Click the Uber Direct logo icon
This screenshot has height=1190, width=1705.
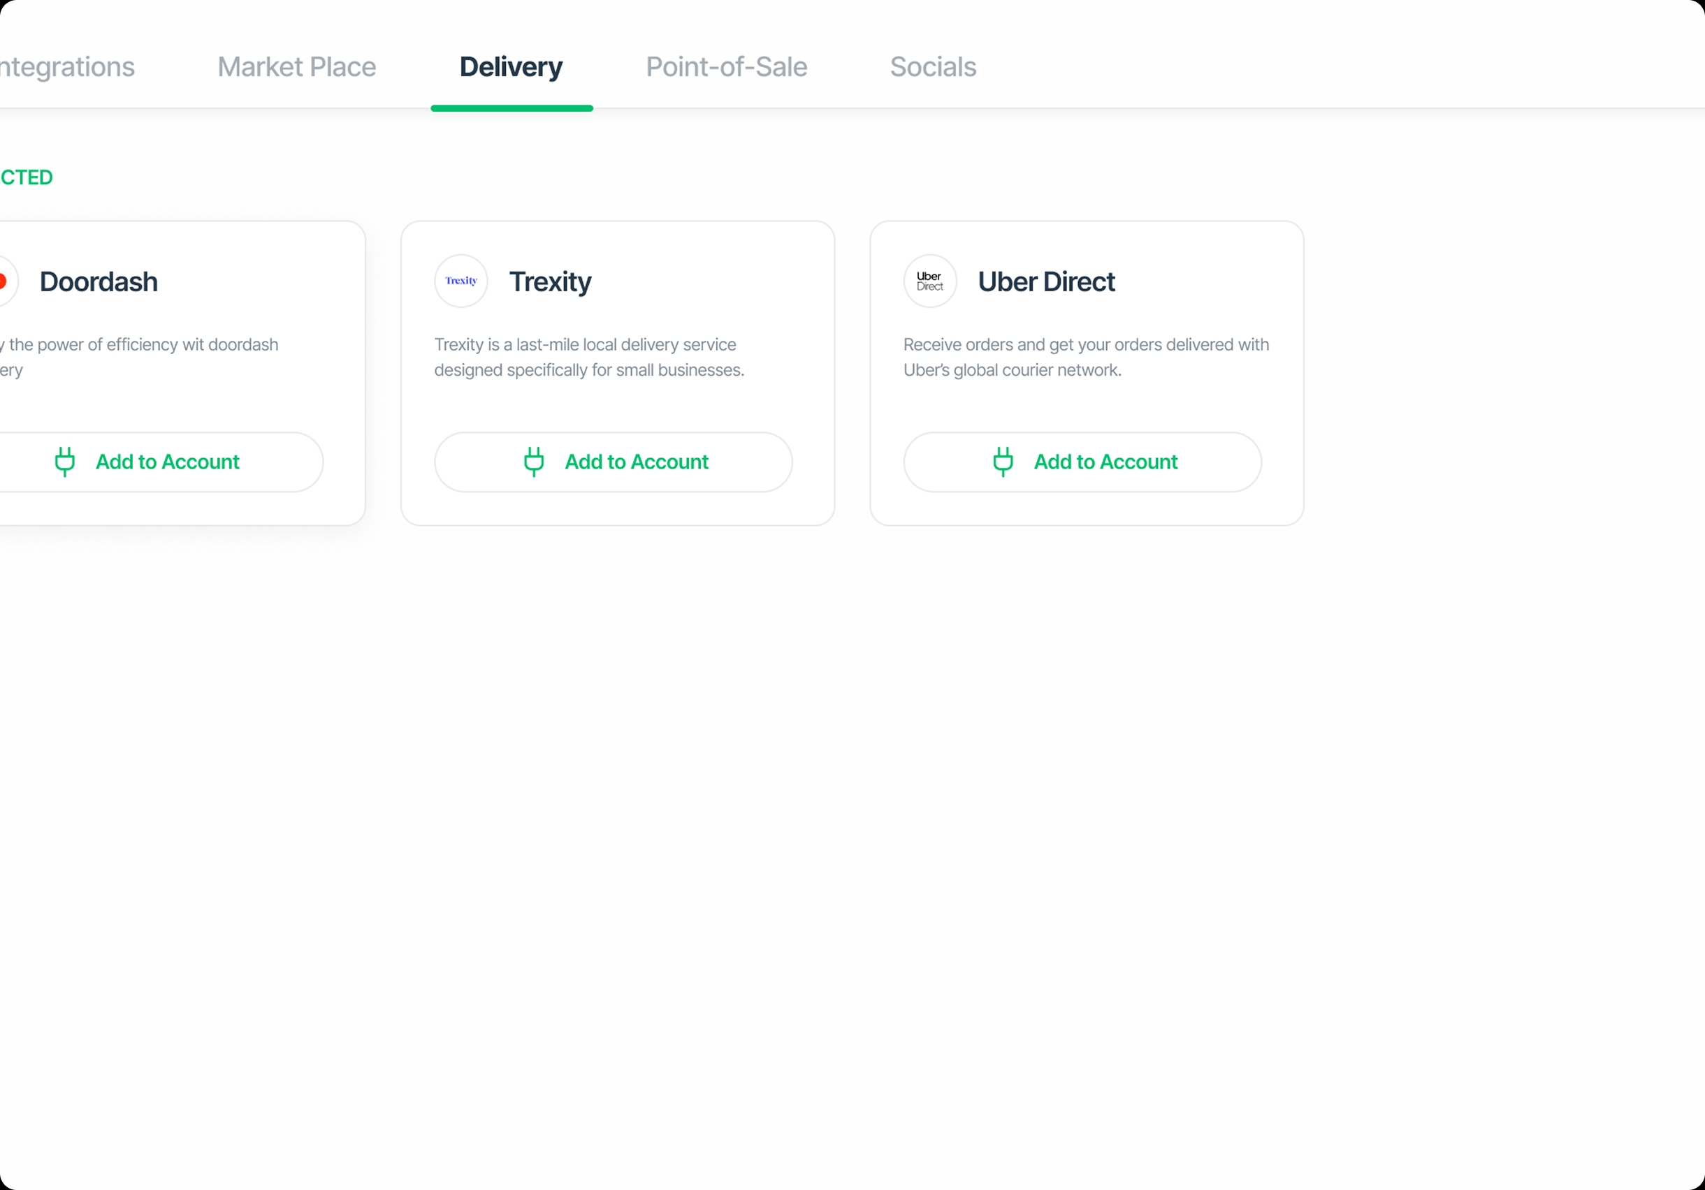point(930,281)
